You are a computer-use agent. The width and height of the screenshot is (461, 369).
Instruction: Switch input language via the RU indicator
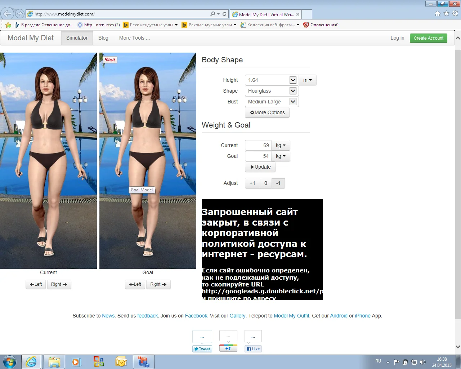tap(378, 361)
